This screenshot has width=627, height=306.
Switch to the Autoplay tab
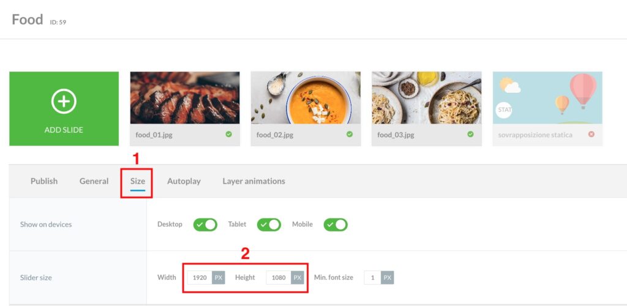pyautogui.click(x=184, y=181)
